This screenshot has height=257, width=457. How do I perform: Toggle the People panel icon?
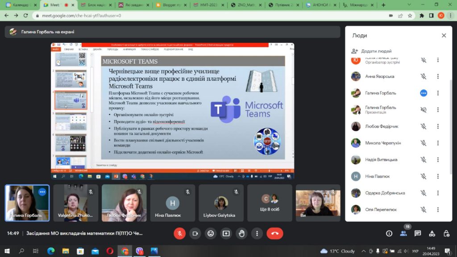(x=403, y=233)
